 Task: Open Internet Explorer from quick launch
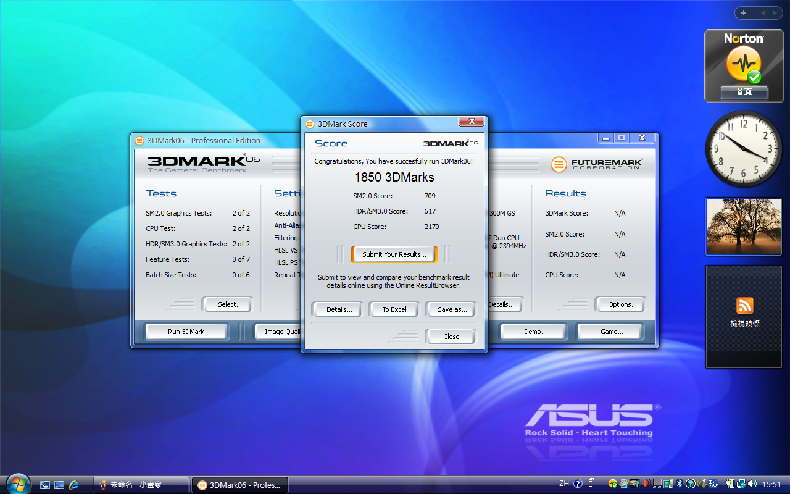[74, 485]
